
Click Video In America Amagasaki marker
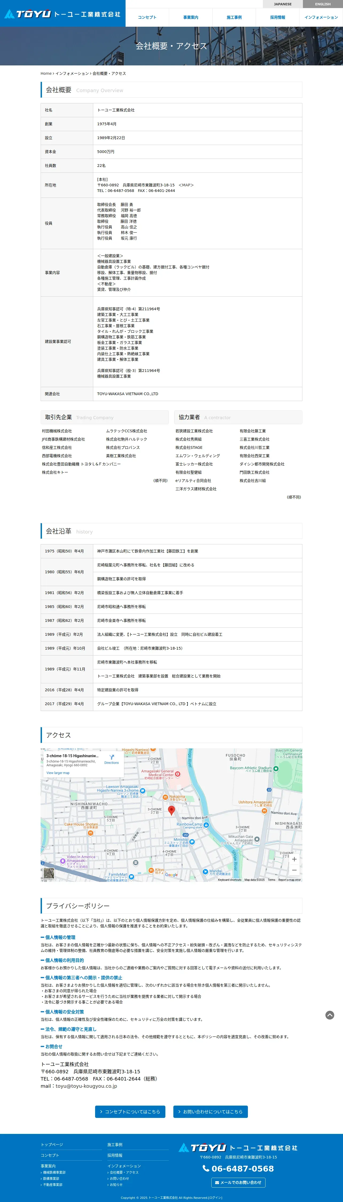63,861
